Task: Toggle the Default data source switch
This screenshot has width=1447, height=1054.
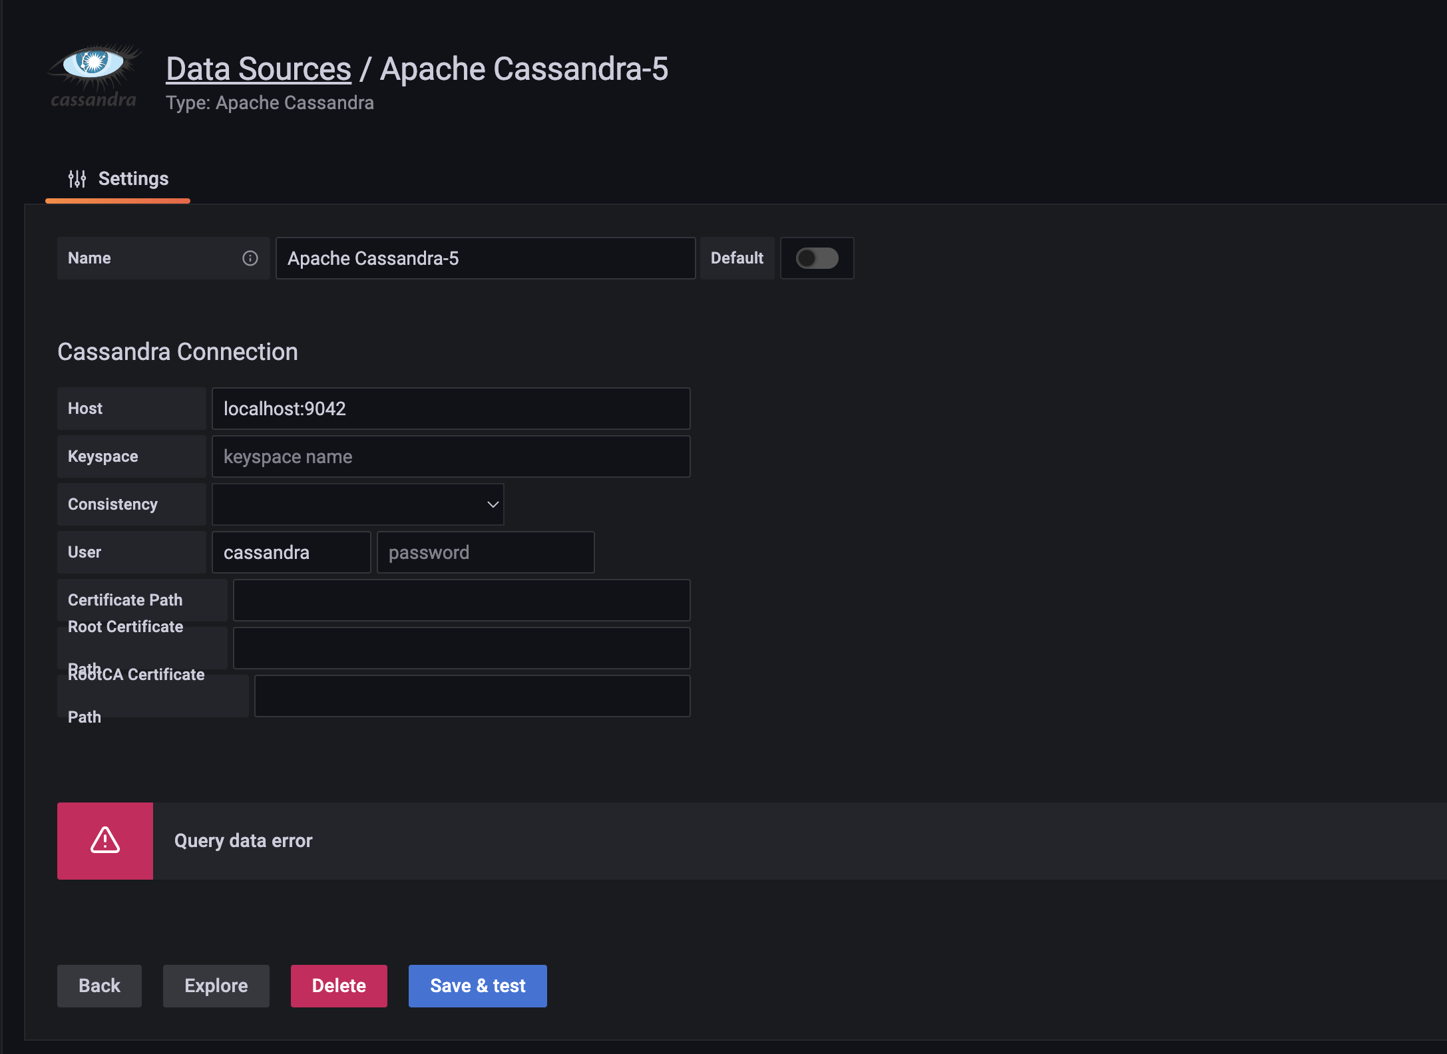Action: coord(817,258)
